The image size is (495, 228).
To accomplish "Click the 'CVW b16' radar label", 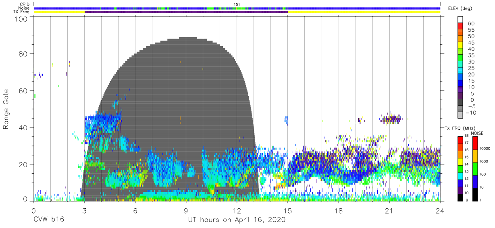I will pyautogui.click(x=48, y=220).
